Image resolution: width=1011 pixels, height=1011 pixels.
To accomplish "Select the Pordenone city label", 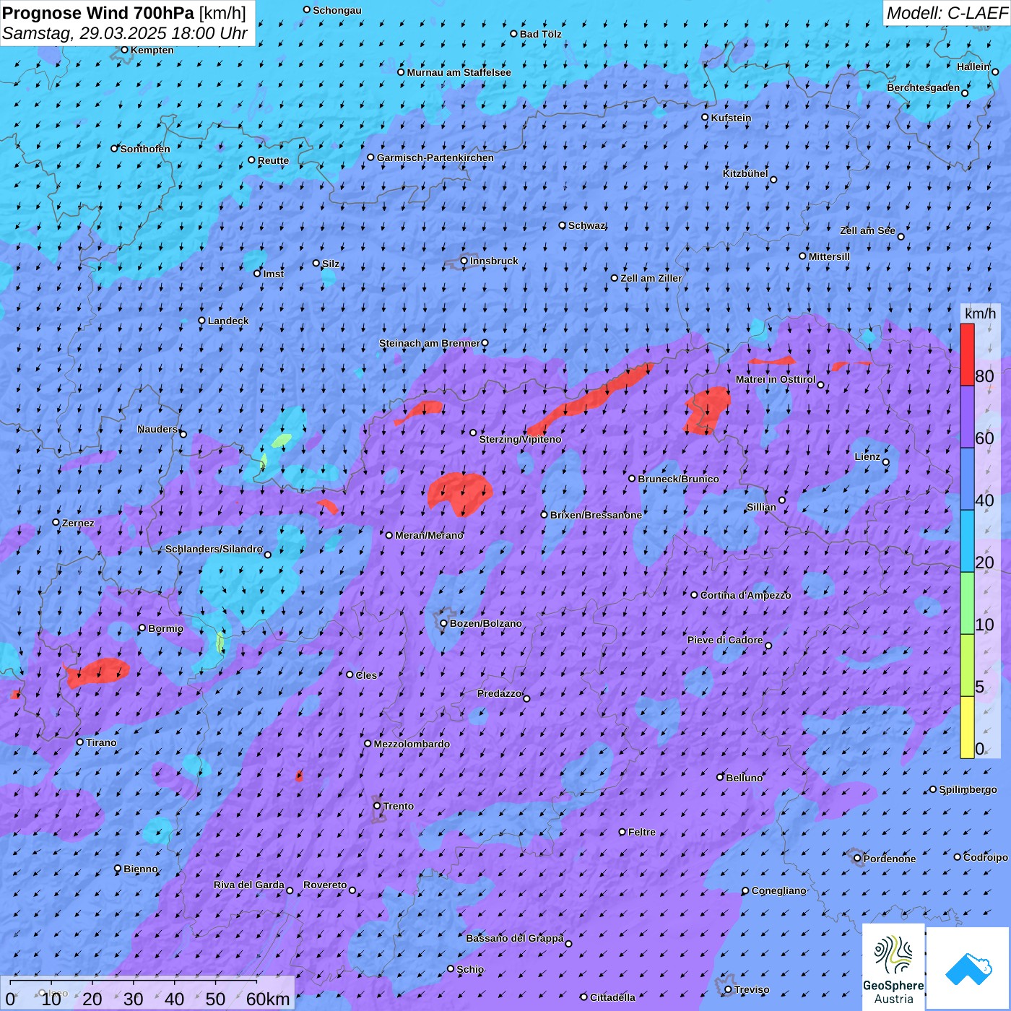I will click(889, 859).
